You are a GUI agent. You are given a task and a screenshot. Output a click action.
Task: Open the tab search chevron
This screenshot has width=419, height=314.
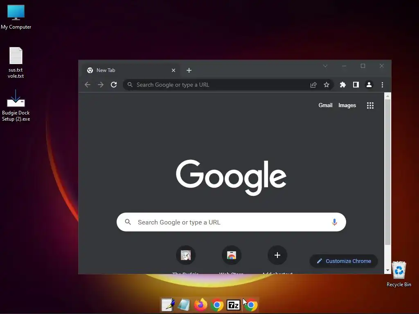[x=325, y=66]
